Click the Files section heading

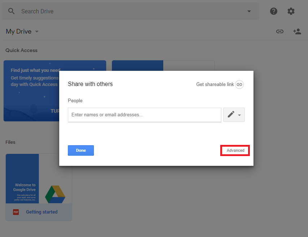click(x=10, y=142)
